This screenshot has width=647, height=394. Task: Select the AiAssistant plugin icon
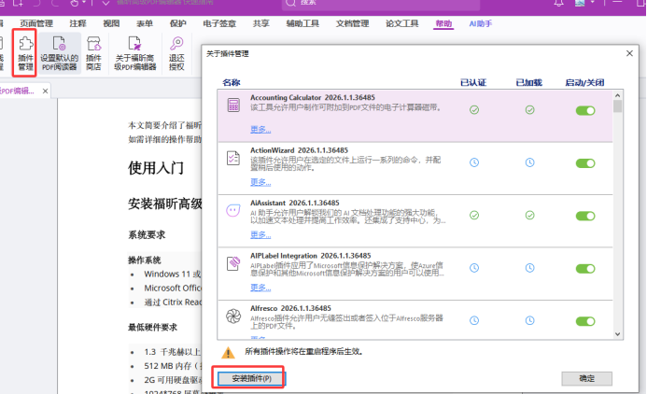click(233, 210)
